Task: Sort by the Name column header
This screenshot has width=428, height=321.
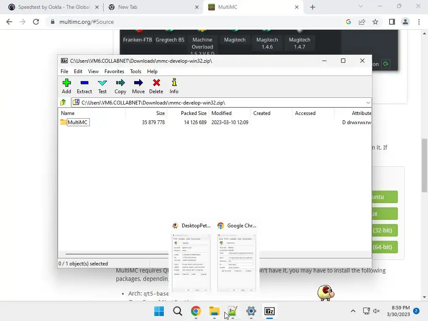Action: tap(92, 113)
